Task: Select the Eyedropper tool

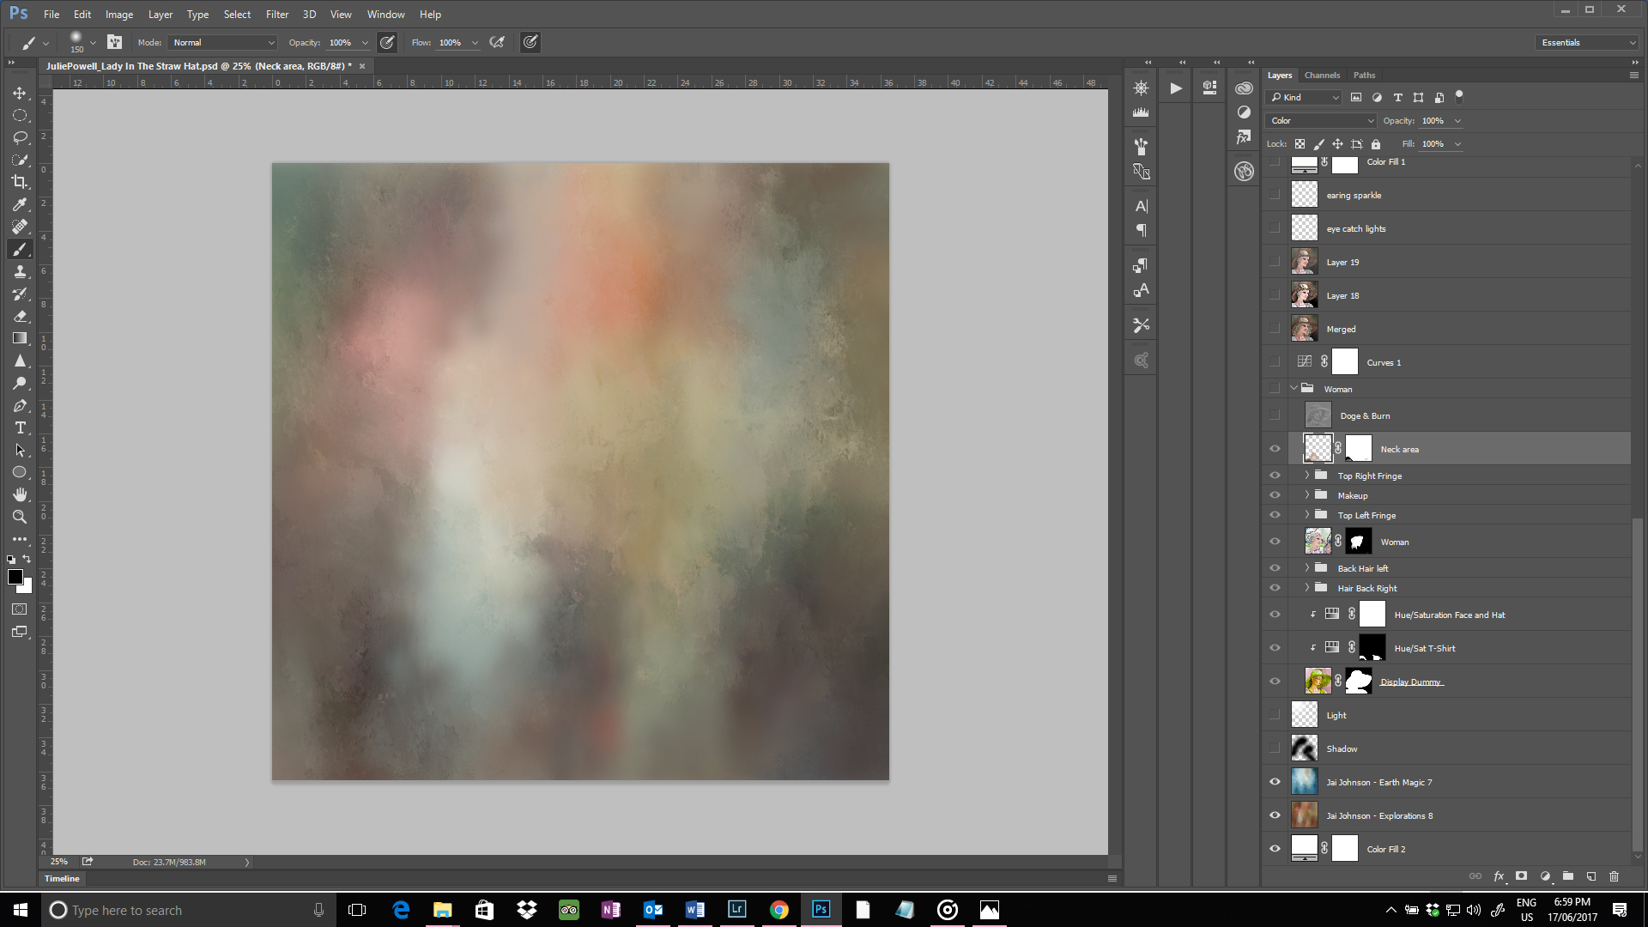Action: [20, 204]
